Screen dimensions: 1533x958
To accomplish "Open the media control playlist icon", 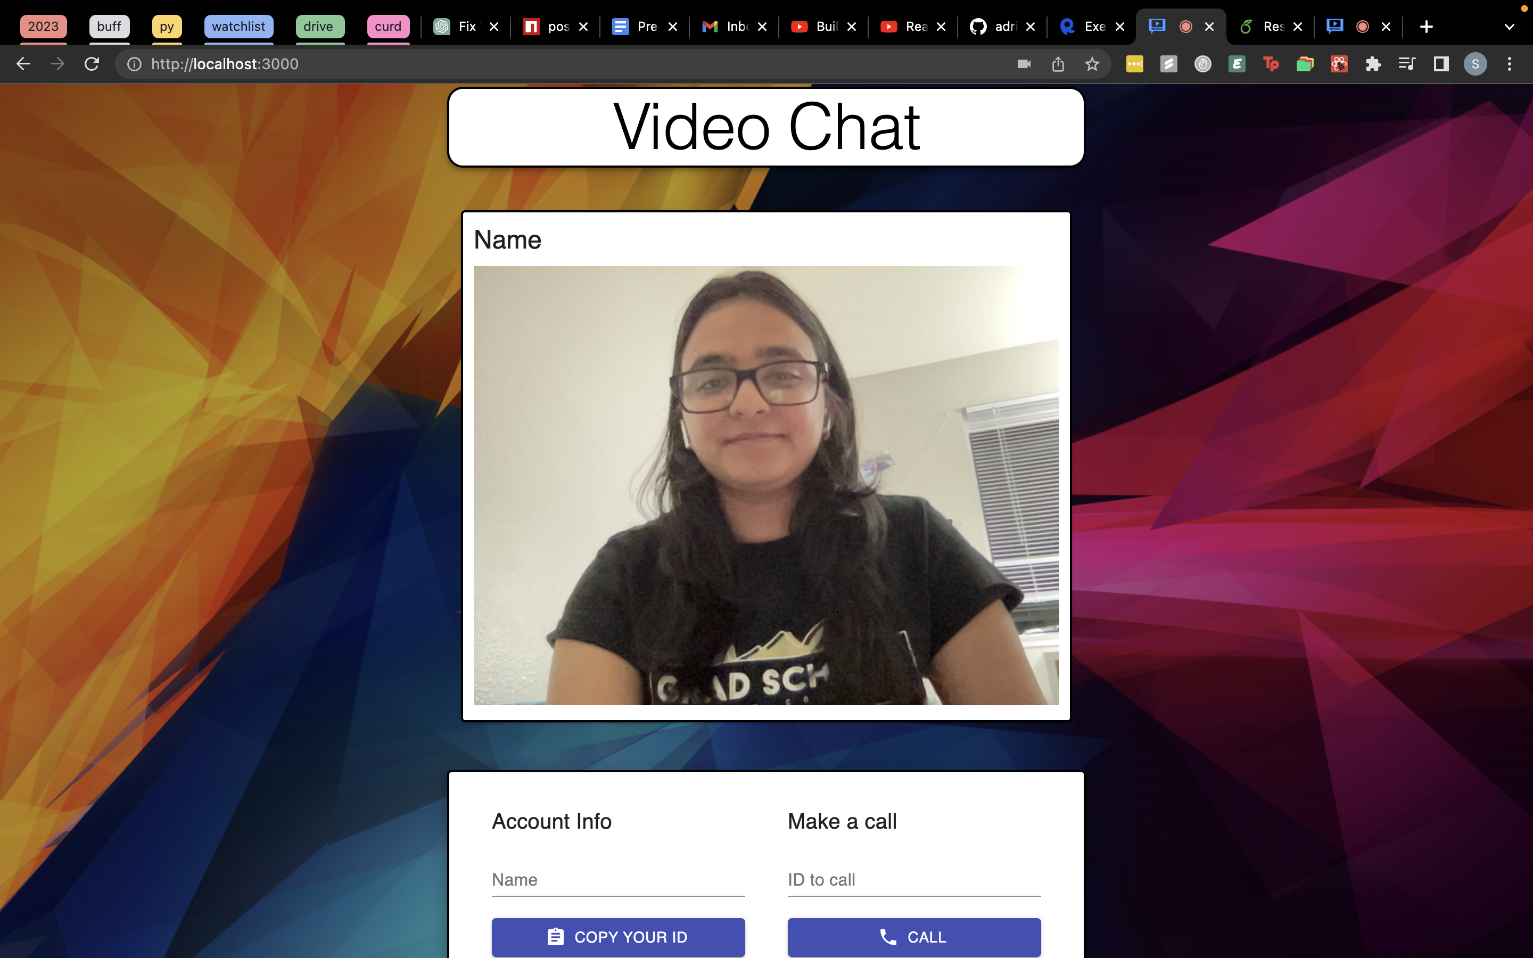I will pos(1406,64).
